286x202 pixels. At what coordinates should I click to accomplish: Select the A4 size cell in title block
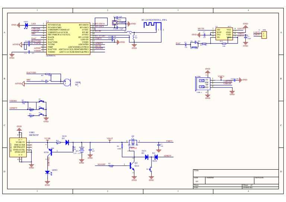tap(199, 180)
